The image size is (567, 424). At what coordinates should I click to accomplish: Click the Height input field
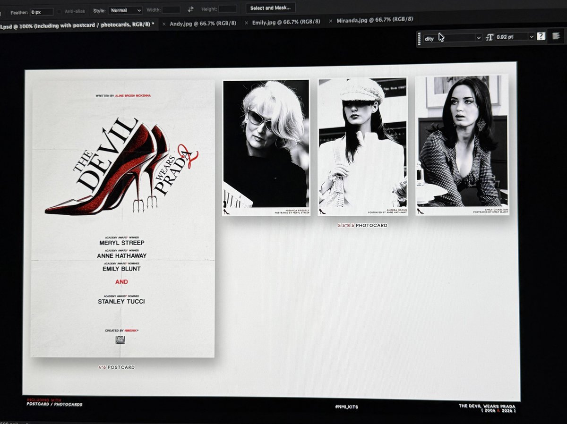coord(228,8)
